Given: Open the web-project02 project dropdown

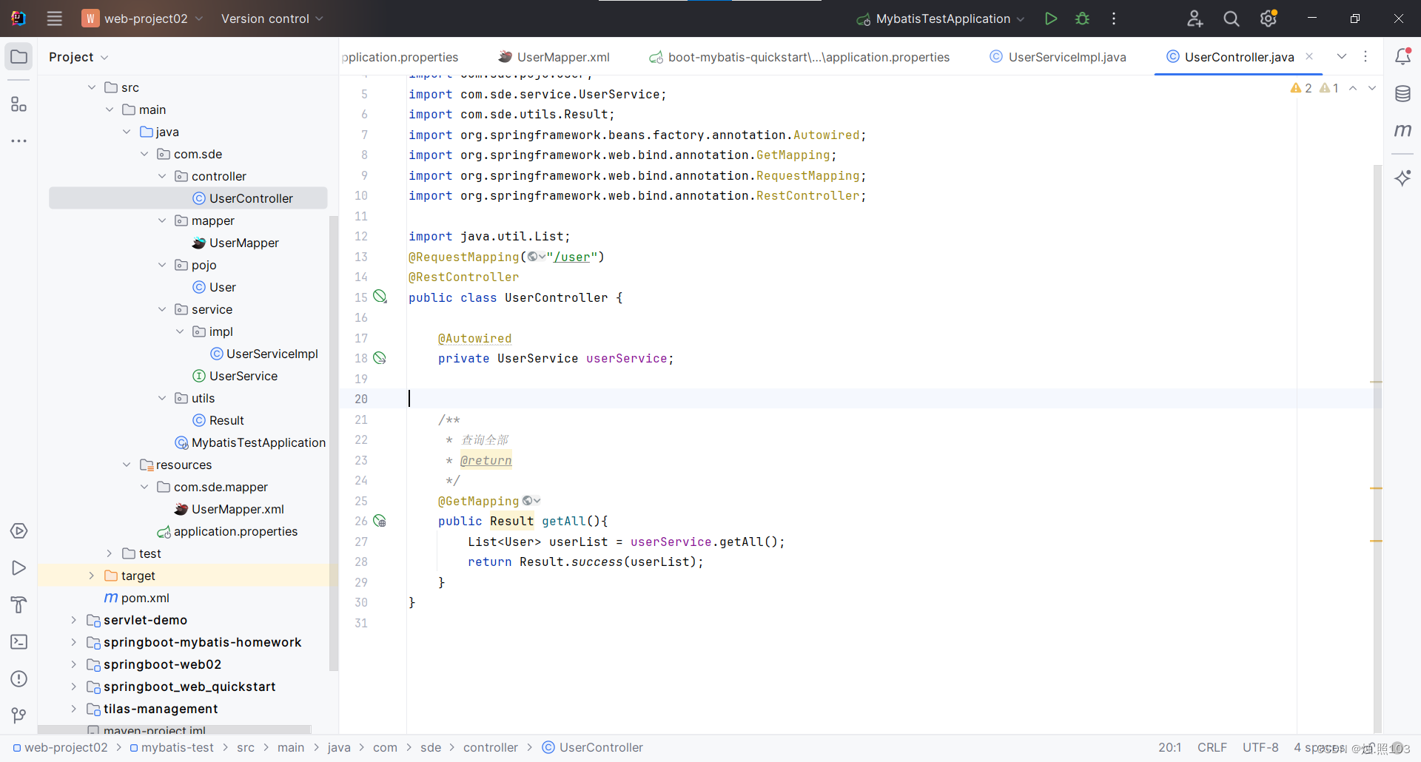Looking at the screenshot, I should coord(142,18).
